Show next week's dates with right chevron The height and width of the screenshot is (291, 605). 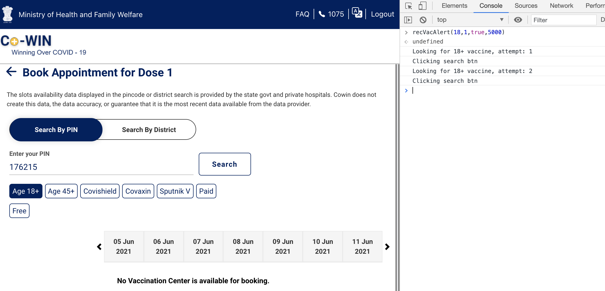pyautogui.click(x=387, y=246)
